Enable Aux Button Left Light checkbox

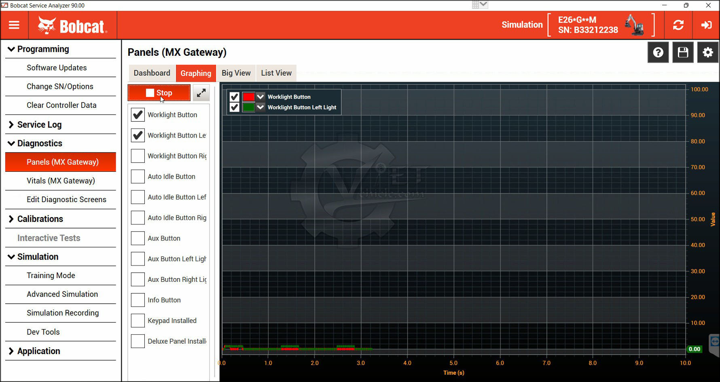(x=138, y=259)
